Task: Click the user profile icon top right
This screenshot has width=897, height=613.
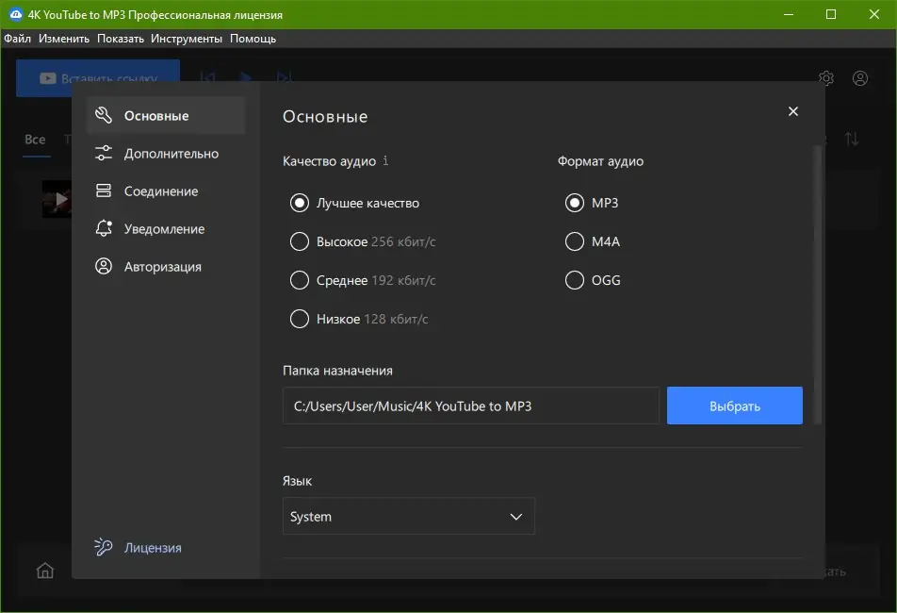Action: pyautogui.click(x=860, y=78)
